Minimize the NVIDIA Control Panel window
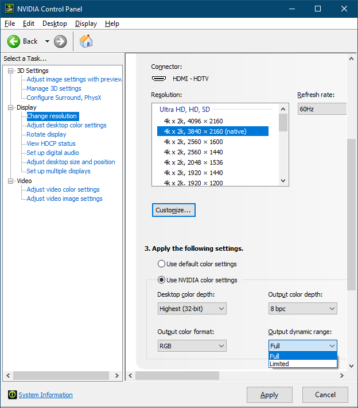 tap(292, 9)
